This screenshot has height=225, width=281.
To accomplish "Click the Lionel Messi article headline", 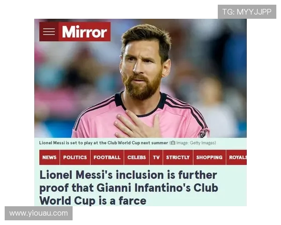I will click(x=129, y=187).
